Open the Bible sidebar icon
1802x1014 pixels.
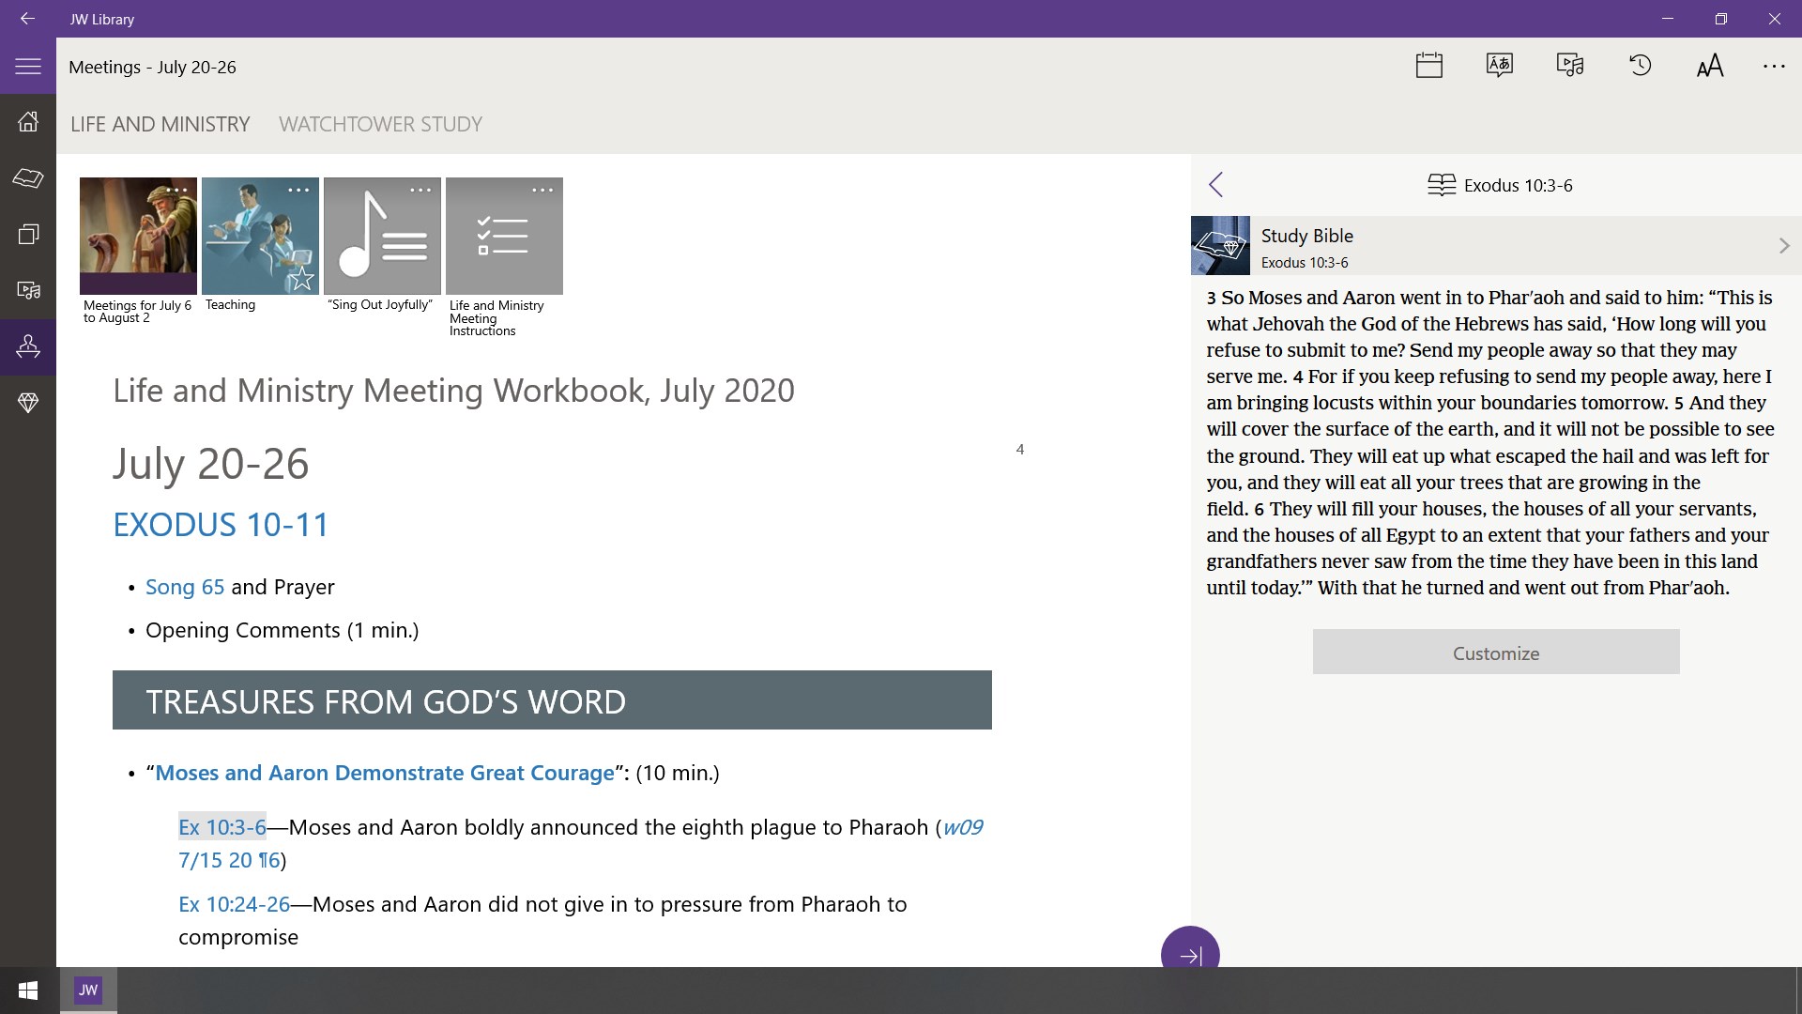(x=28, y=177)
